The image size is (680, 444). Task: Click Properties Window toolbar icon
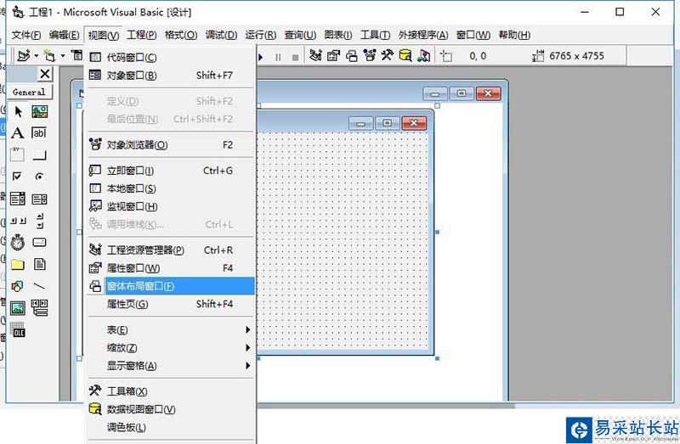point(333,56)
